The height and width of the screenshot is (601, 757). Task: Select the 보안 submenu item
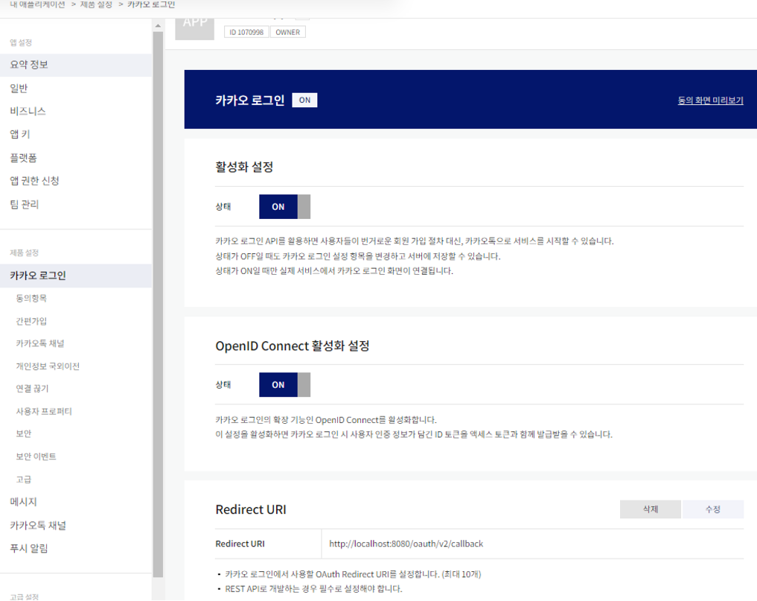(24, 433)
